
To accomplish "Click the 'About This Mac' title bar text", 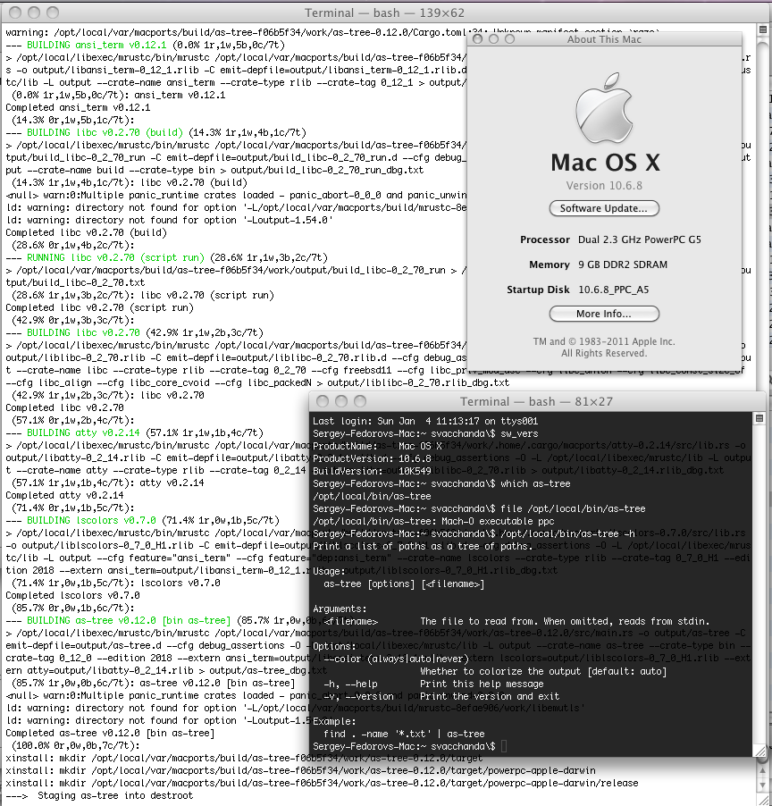I will click(604, 39).
